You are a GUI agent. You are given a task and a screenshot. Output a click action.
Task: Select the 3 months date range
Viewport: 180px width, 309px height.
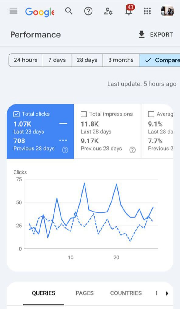pyautogui.click(x=121, y=60)
